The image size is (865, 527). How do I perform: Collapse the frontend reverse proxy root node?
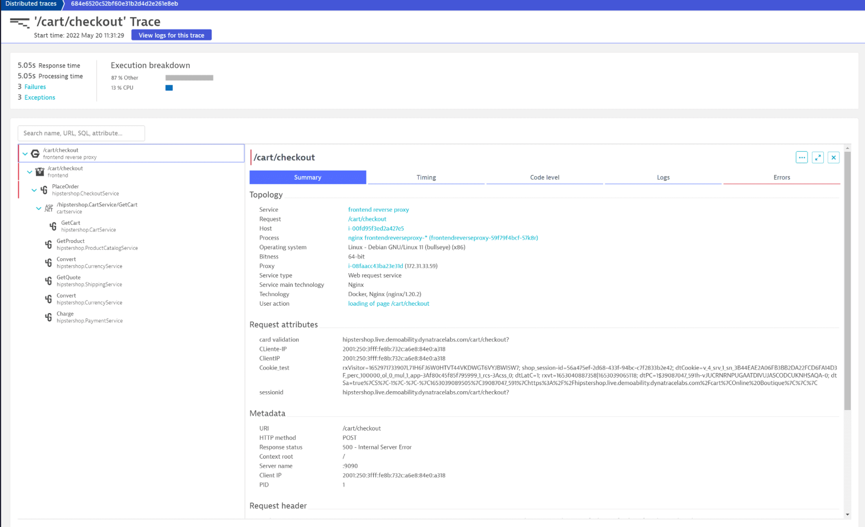(x=25, y=153)
